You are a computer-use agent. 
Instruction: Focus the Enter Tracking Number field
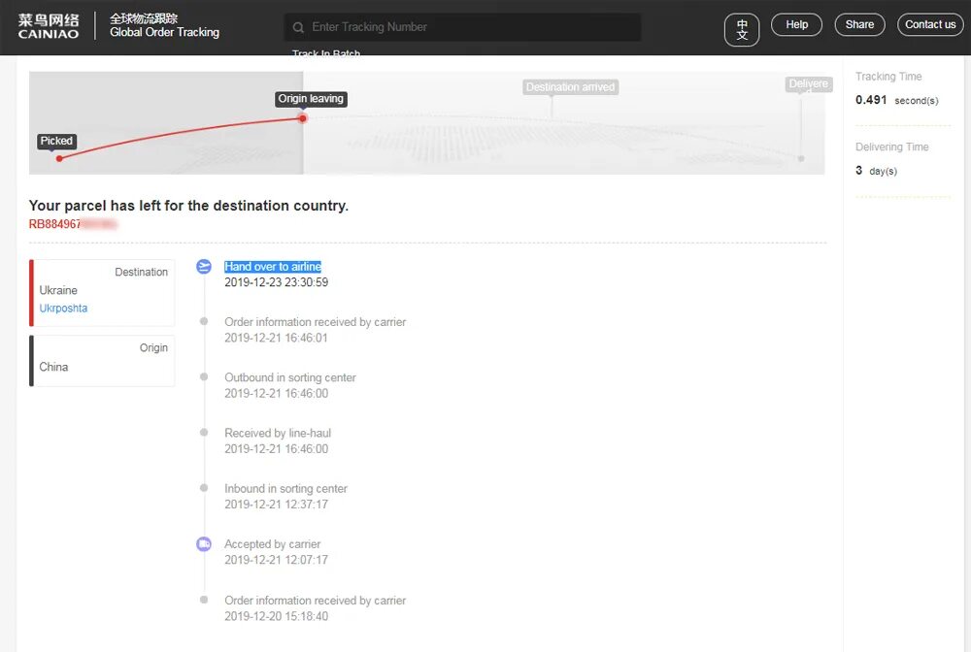[462, 27]
